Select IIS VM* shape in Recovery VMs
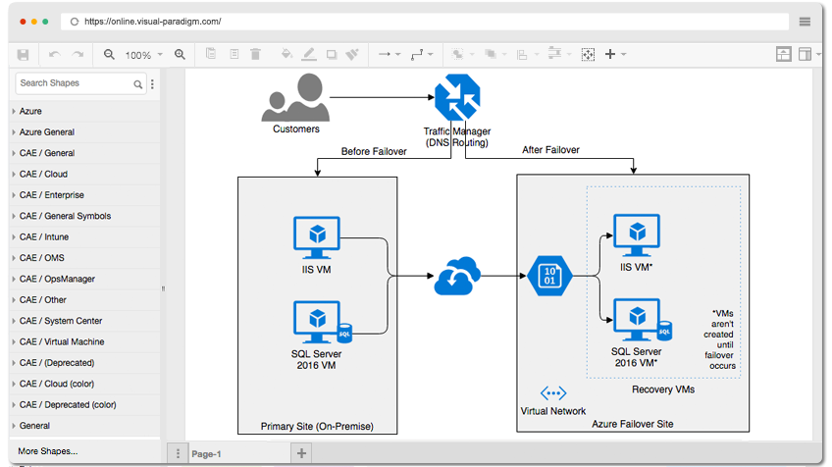 pos(637,235)
